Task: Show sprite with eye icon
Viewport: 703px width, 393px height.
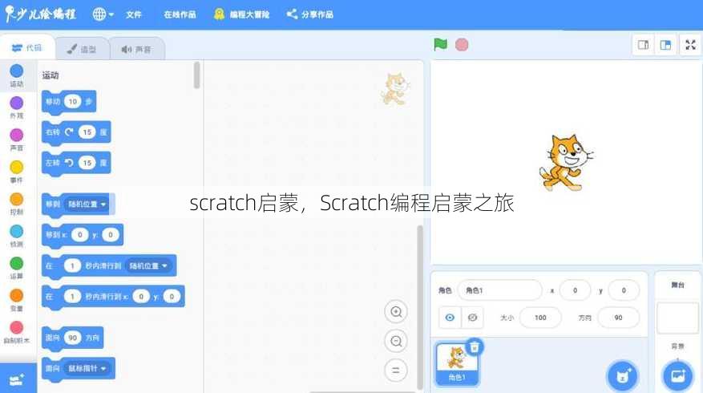Action: 450,318
